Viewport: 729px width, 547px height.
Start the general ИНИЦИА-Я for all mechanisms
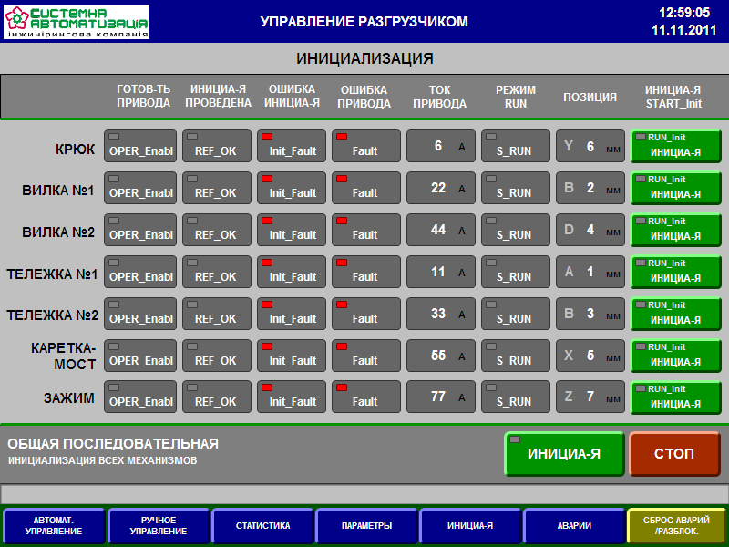pyautogui.click(x=563, y=454)
